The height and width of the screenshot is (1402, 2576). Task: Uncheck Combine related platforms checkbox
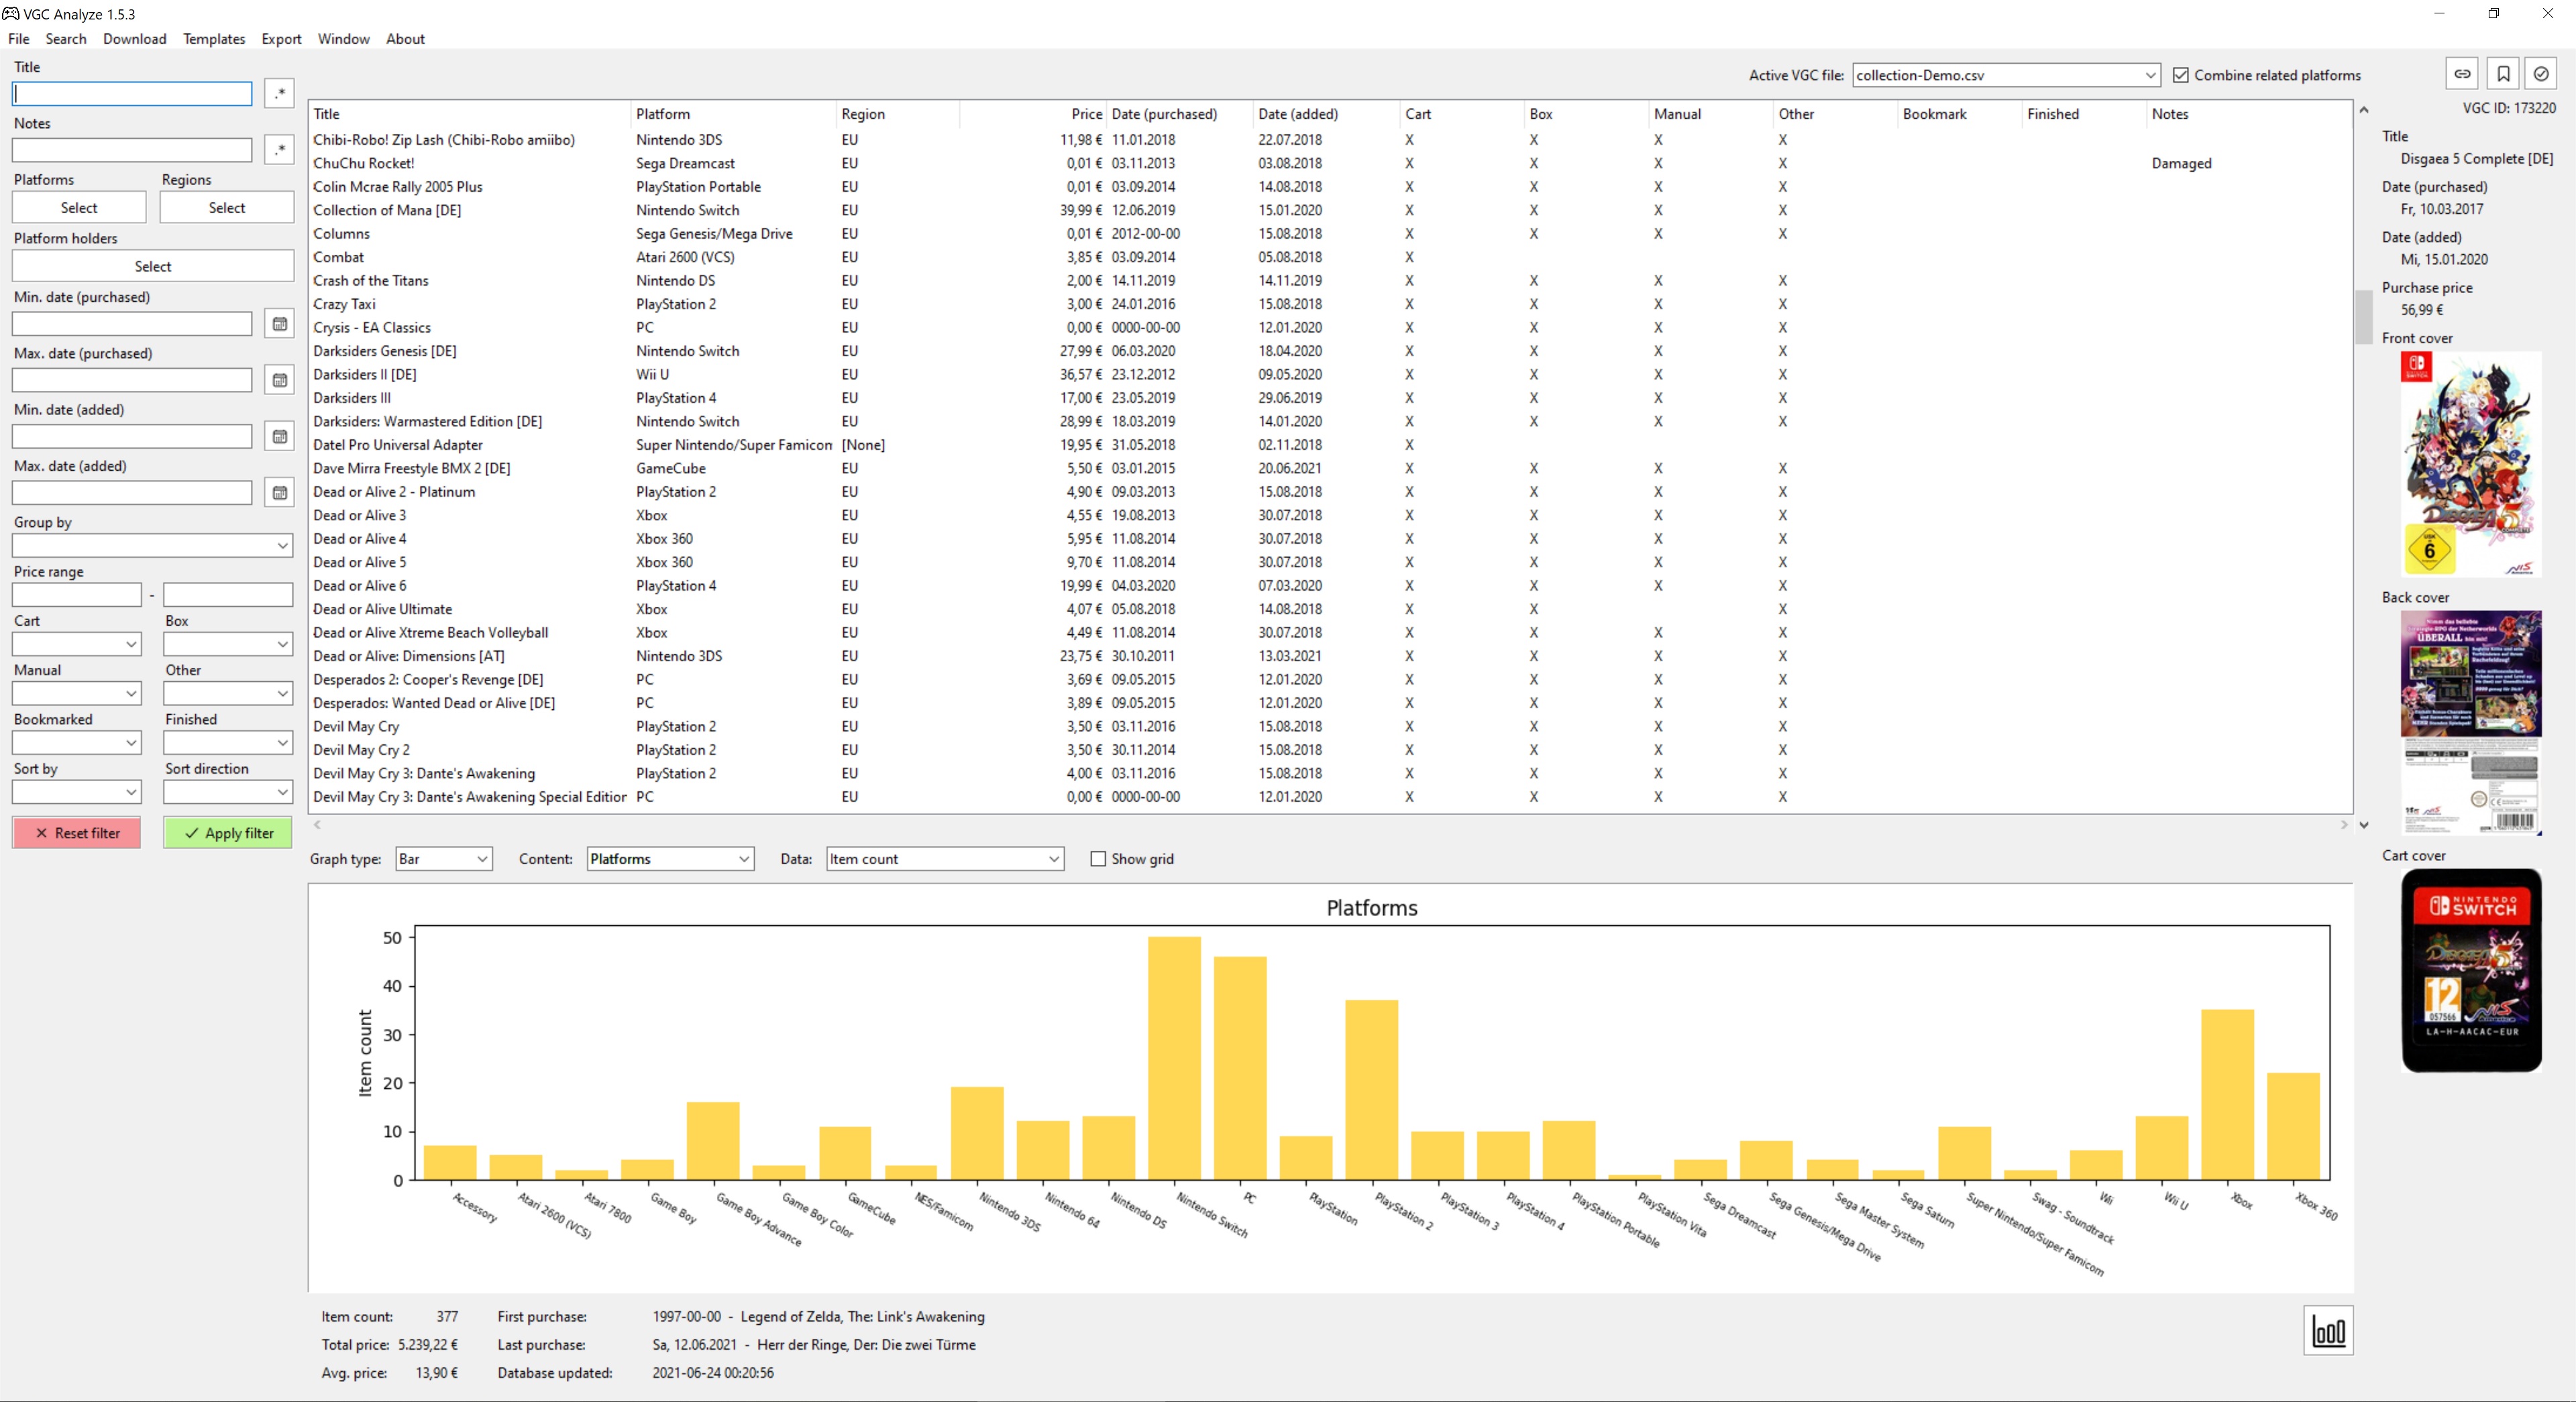(2181, 75)
